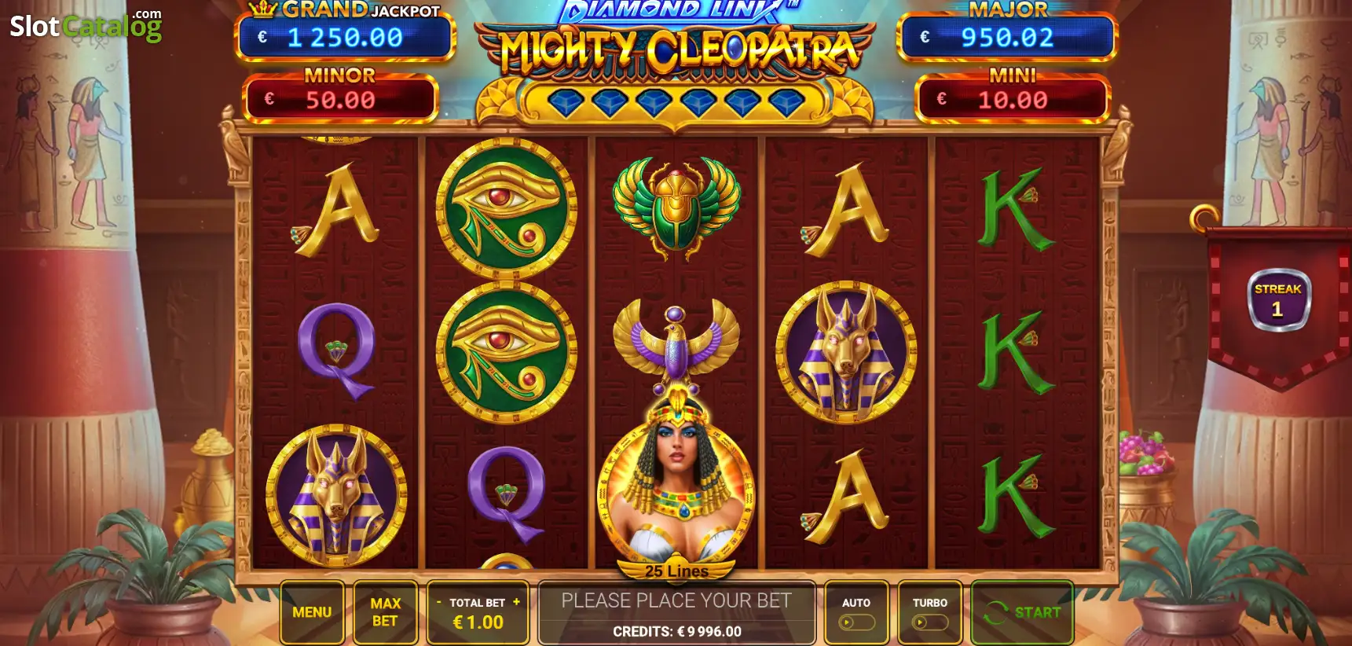Viewport: 1352px width, 646px height.
Task: Click the green scarab beetle symbol
Action: point(676,207)
